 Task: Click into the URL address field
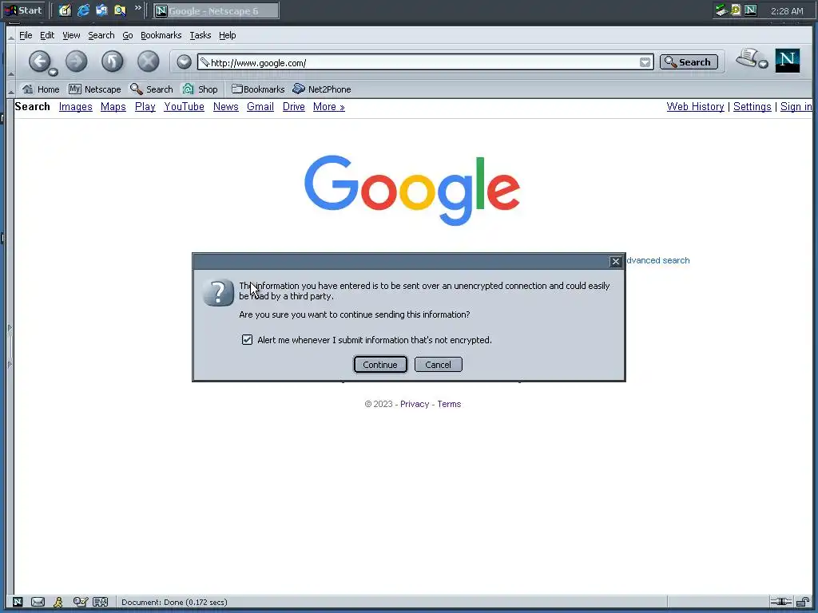click(x=424, y=62)
